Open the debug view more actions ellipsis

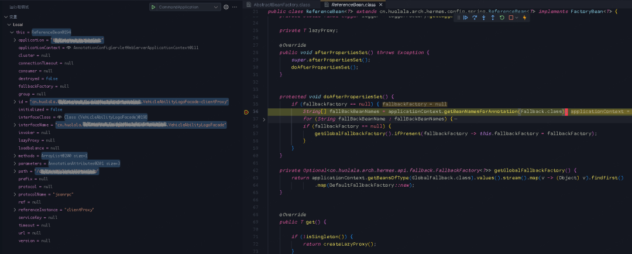point(234,7)
